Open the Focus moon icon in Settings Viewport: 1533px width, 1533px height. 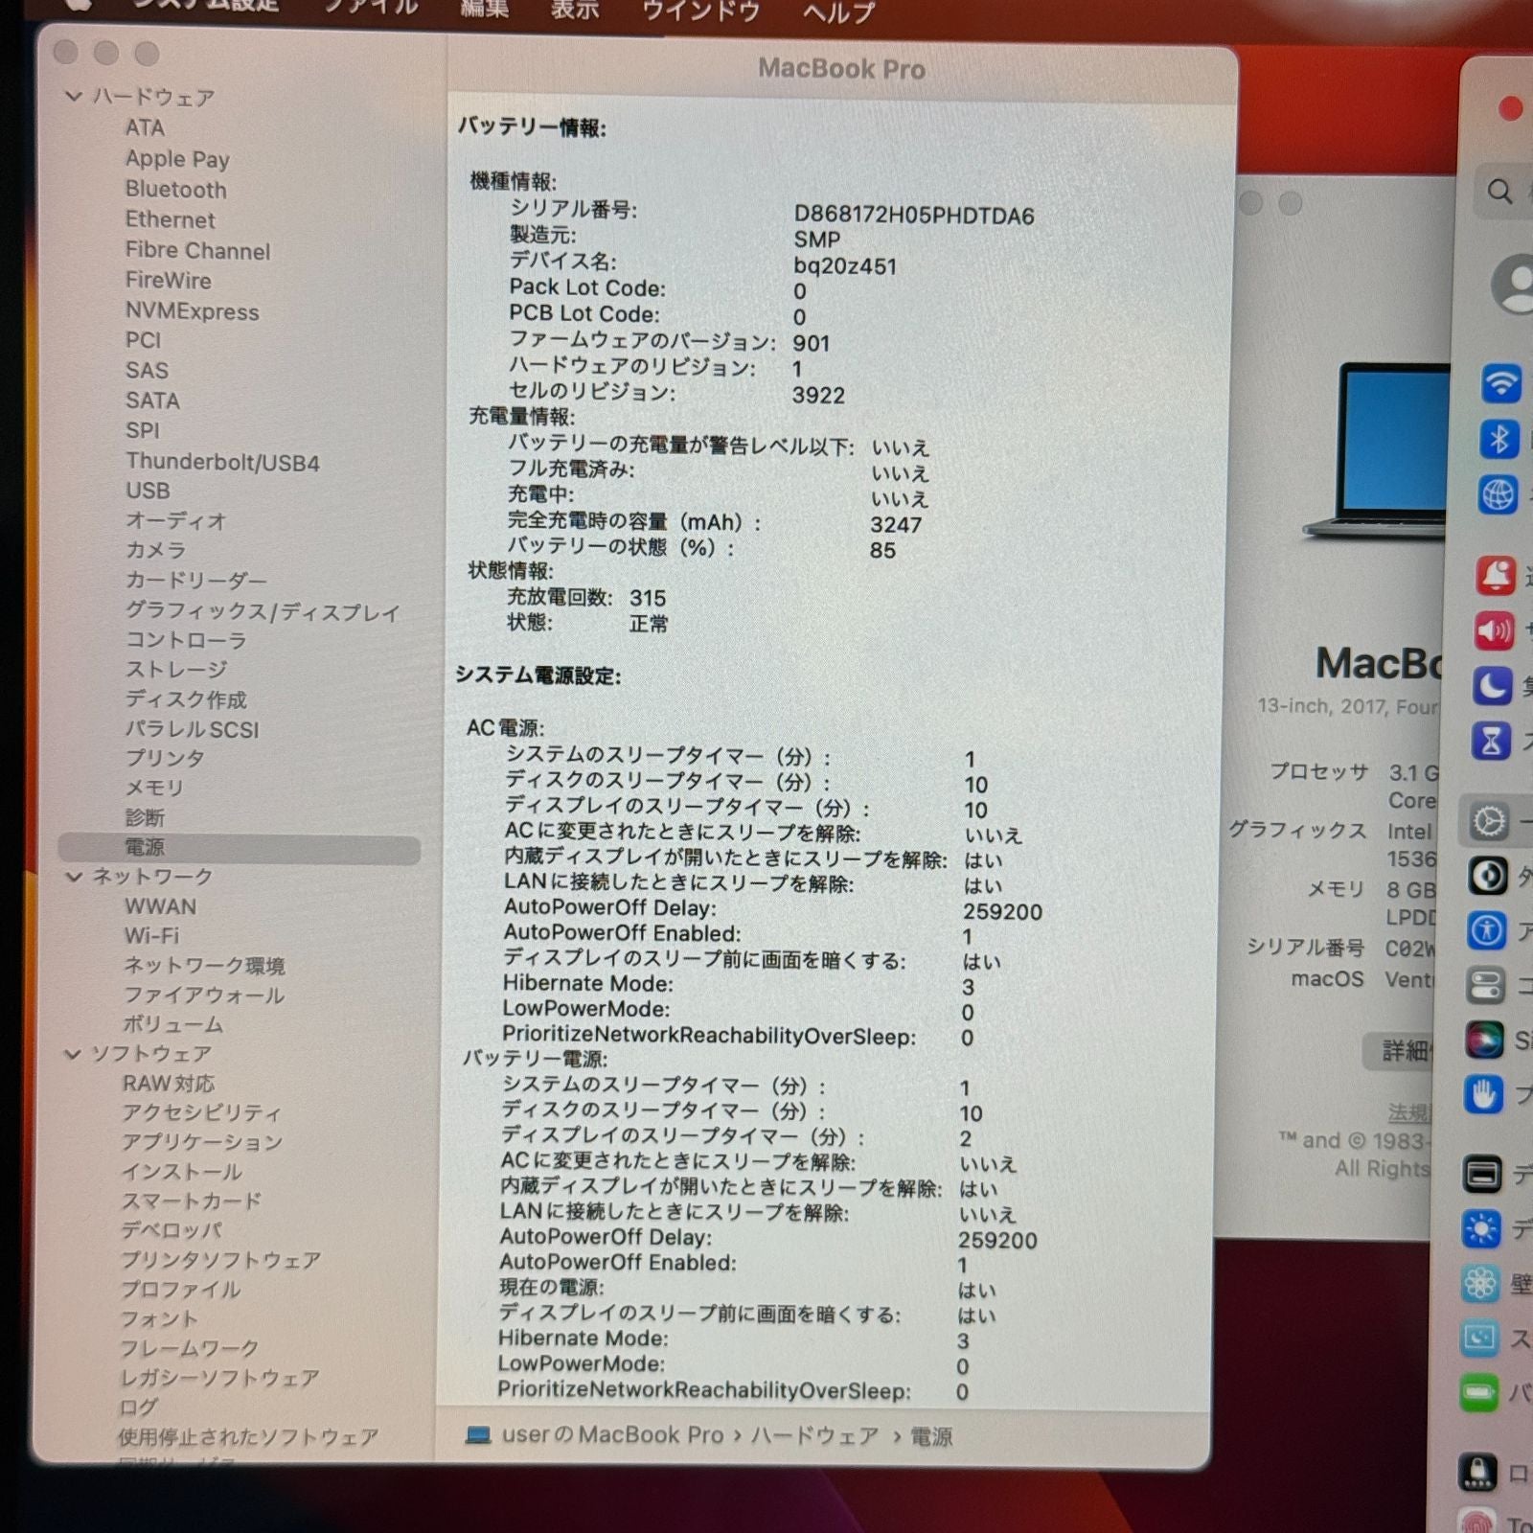click(1493, 686)
